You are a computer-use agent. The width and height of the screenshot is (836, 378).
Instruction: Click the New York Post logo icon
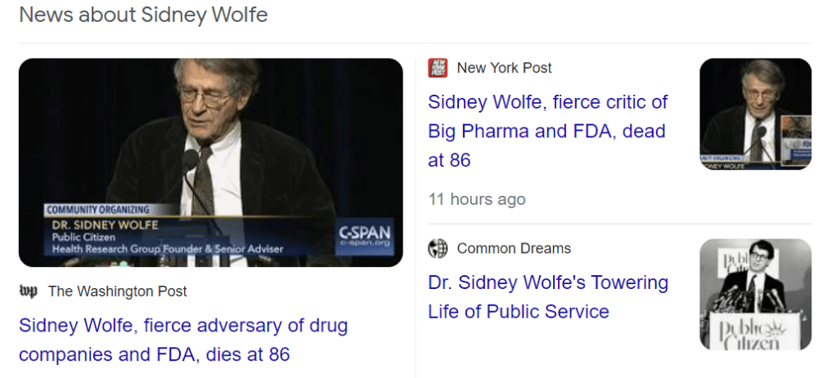point(438,68)
